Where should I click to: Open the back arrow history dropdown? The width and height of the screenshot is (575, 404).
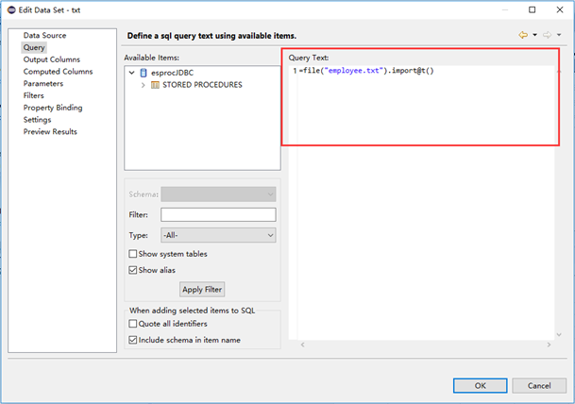click(534, 35)
